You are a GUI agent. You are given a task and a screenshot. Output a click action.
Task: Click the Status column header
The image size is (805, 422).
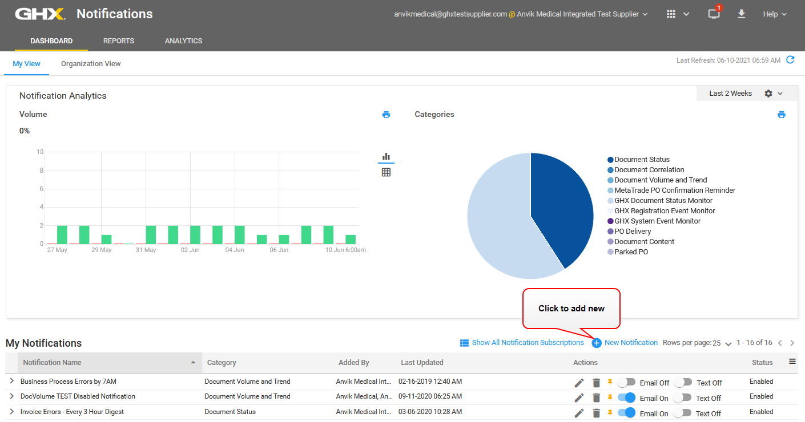coord(762,363)
